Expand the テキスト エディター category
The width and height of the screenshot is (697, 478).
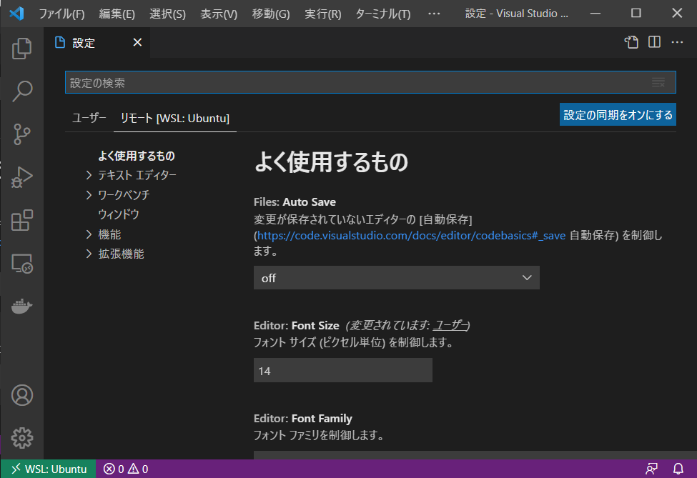pos(137,176)
